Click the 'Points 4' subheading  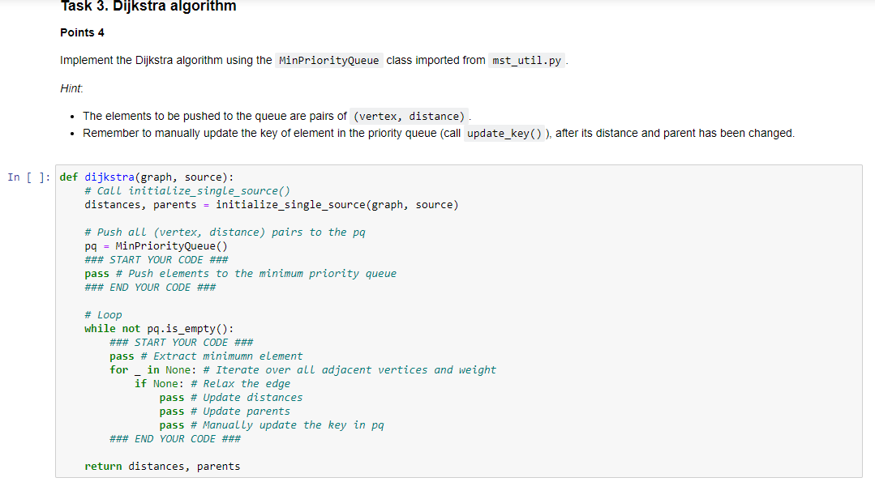click(82, 33)
